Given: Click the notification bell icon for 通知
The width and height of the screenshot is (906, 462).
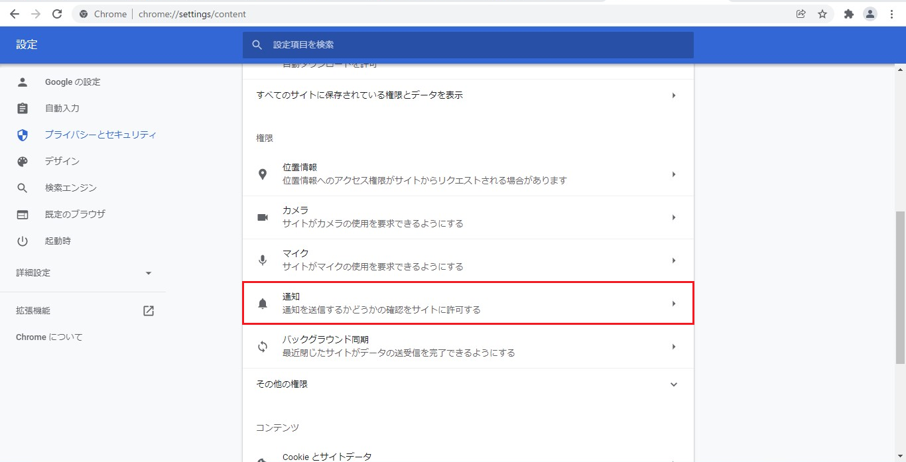Looking at the screenshot, I should click(263, 304).
